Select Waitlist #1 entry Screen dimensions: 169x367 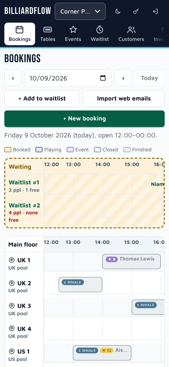[x=24, y=186]
